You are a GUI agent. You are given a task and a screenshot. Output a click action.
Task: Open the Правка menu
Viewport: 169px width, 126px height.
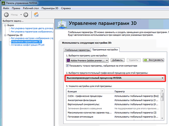point(16,8)
